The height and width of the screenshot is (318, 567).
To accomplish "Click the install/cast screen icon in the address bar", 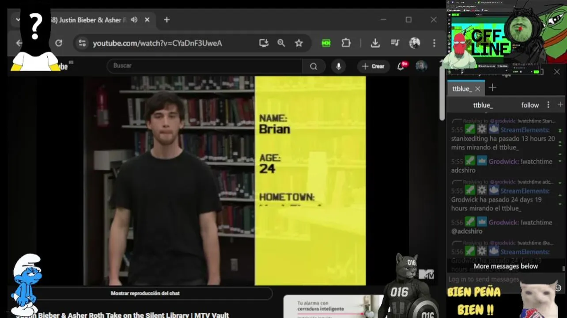I will click(264, 43).
